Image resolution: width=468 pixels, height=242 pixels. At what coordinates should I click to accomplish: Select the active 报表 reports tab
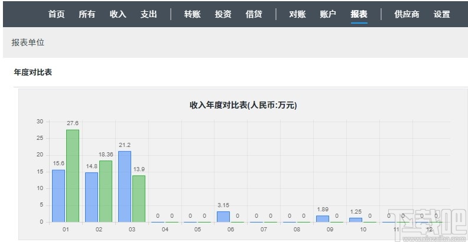[x=359, y=14]
